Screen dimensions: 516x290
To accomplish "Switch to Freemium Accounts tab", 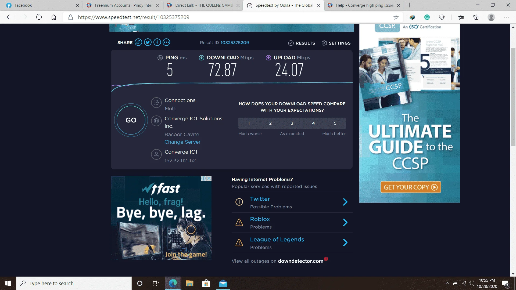I will click(x=123, y=5).
